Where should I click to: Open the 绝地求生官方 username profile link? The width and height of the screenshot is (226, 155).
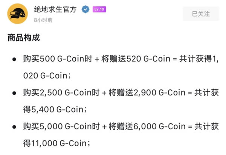(55, 9)
